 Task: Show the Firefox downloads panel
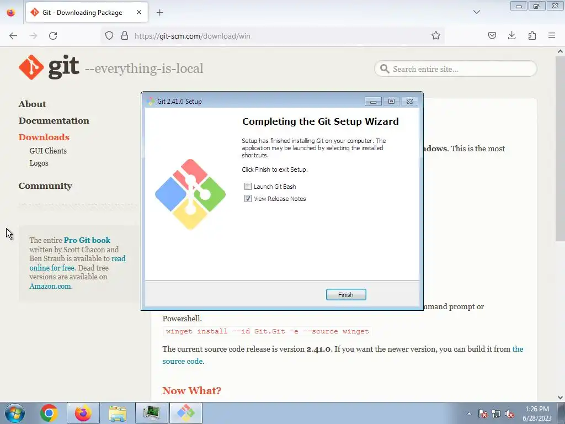tap(511, 36)
